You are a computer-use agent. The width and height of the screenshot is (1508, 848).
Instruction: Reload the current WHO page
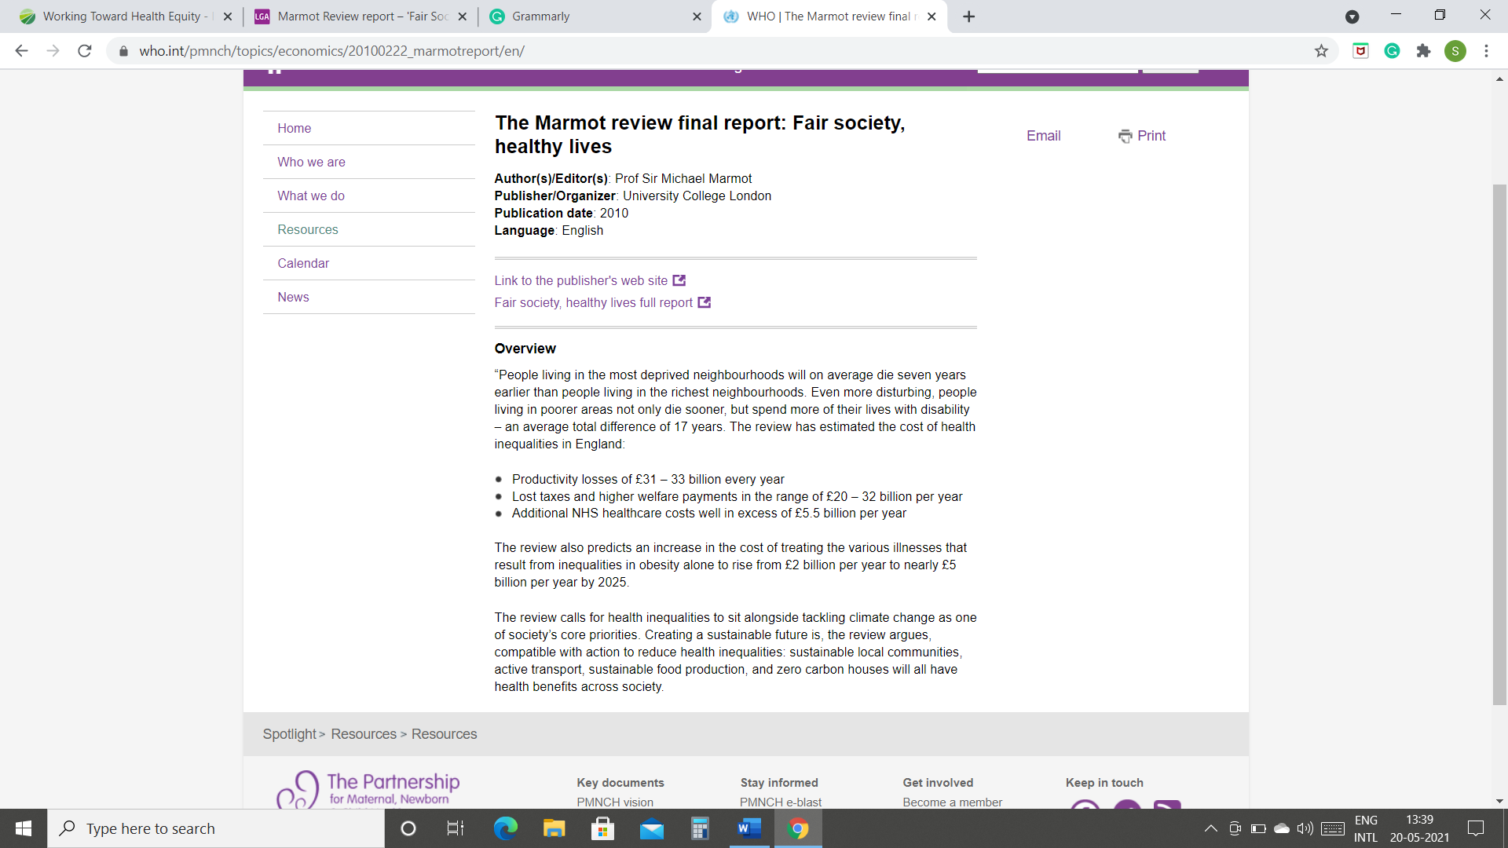(85, 51)
